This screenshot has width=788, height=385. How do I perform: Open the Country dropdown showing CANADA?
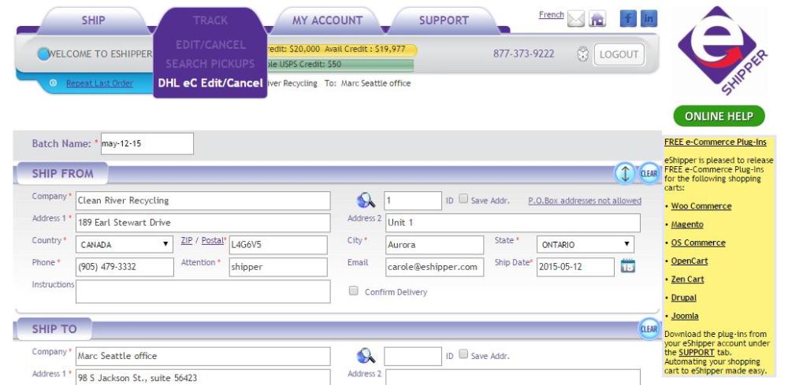click(125, 244)
